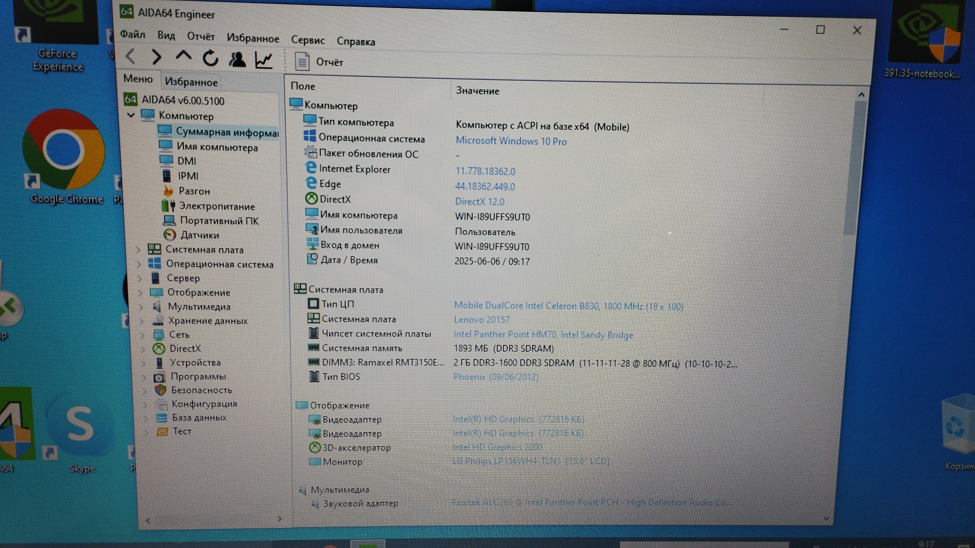Click the Отчёт report toolbar button

[x=319, y=62]
